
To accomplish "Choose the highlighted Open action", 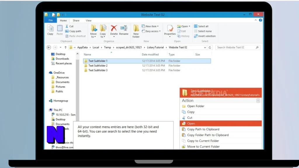I will point(221,123).
